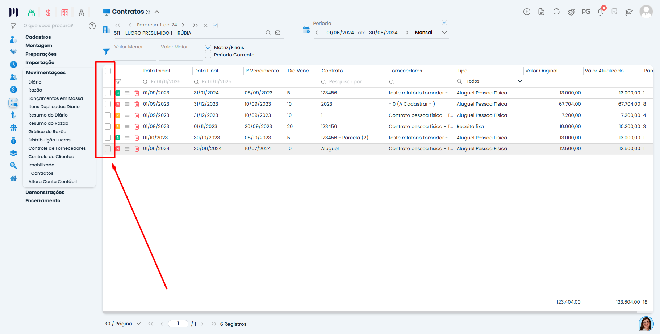
Task: Click the period calendar icon
Action: [x=306, y=30]
